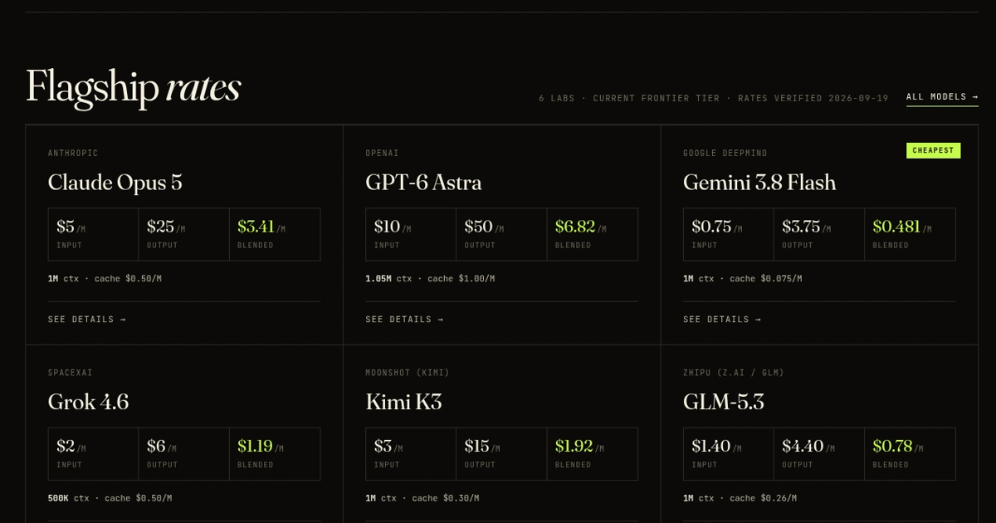Select Grok 4.6 $1.19 blended rate
Screen dimensions: 996x523
click(x=275, y=454)
